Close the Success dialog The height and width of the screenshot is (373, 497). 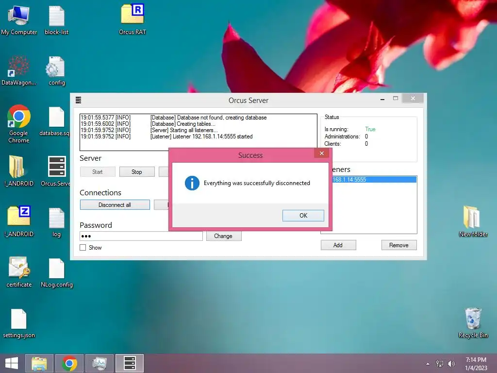(322, 153)
